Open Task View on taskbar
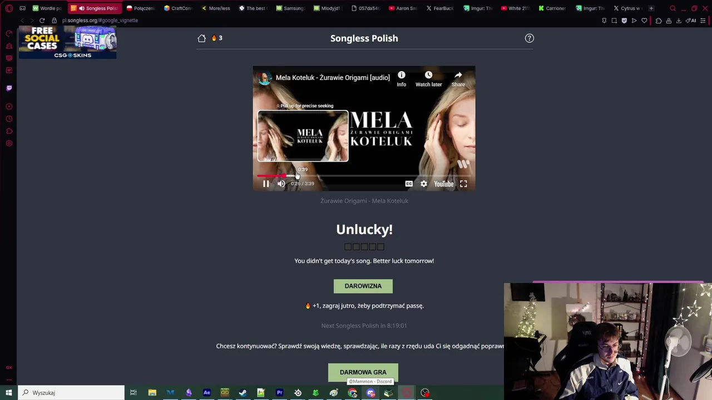712x400 pixels. [133, 393]
